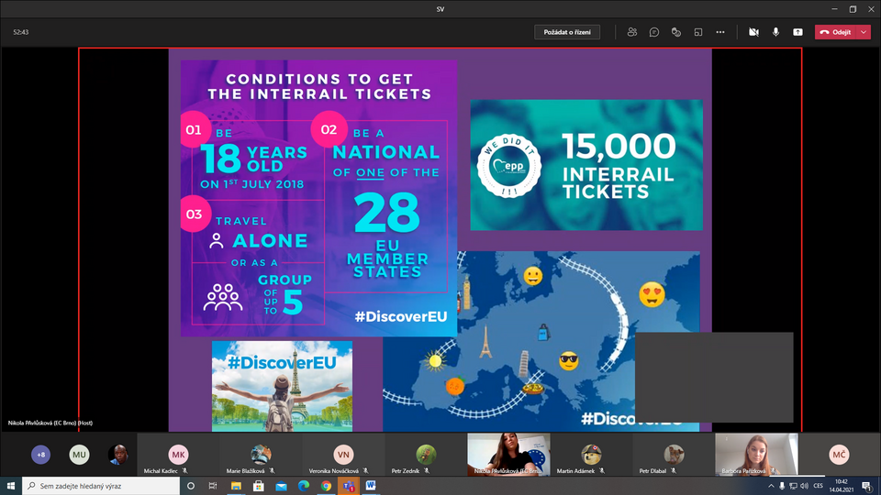Open Task View on the taskbar
This screenshot has height=495, width=881.
pos(212,486)
